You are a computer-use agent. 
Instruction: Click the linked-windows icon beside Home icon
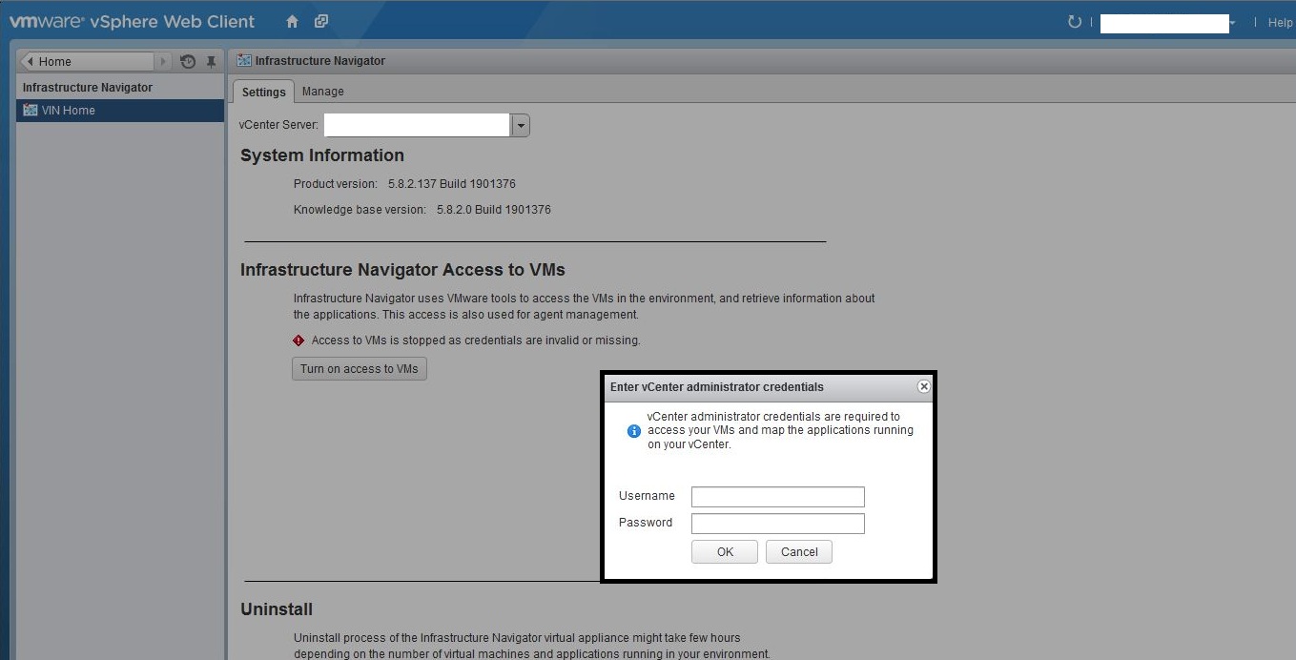[321, 22]
